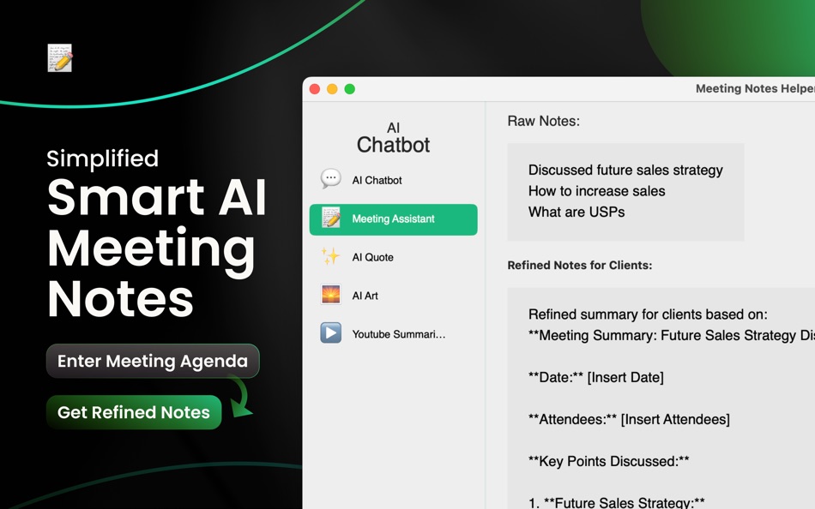Image resolution: width=815 pixels, height=509 pixels.
Task: Click the 'Smart AI Meeting Notes' headline
Action: (156, 248)
